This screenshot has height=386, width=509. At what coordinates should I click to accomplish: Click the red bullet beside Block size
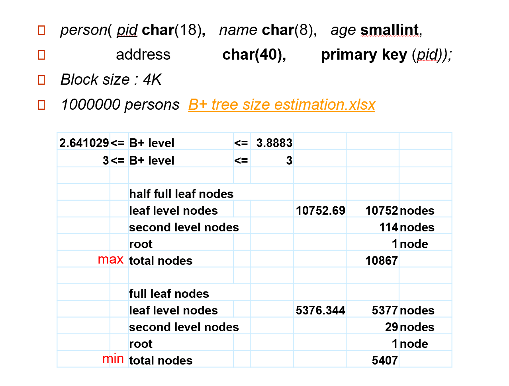[41, 80]
